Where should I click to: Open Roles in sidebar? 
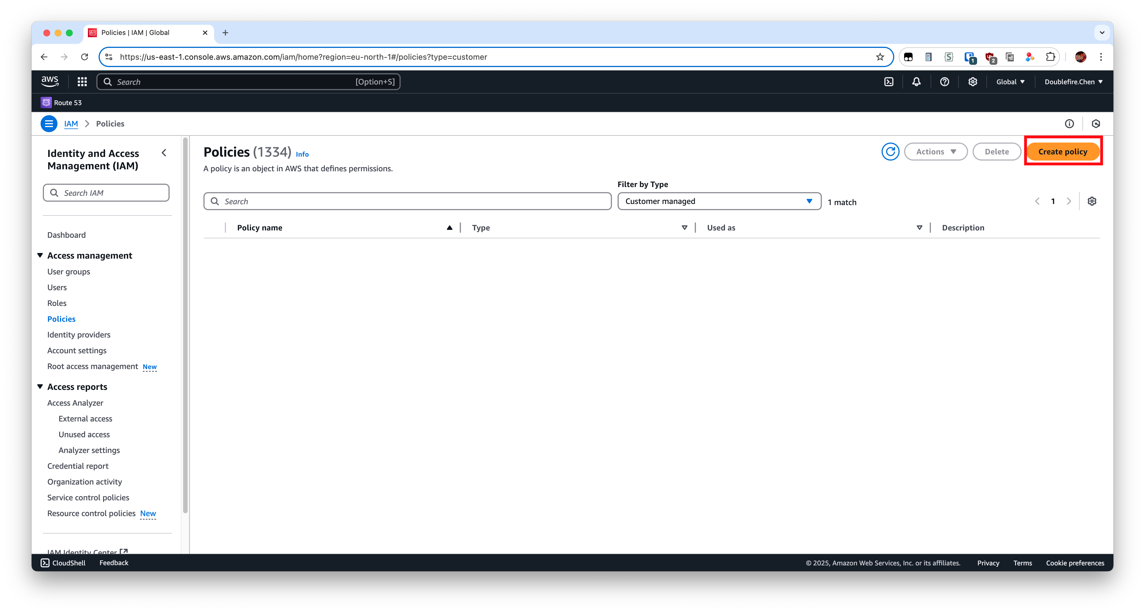tap(57, 303)
